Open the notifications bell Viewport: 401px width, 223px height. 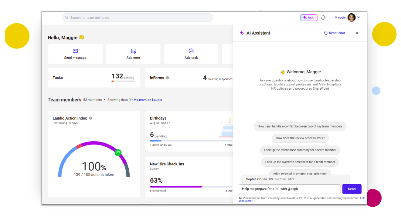tap(323, 18)
